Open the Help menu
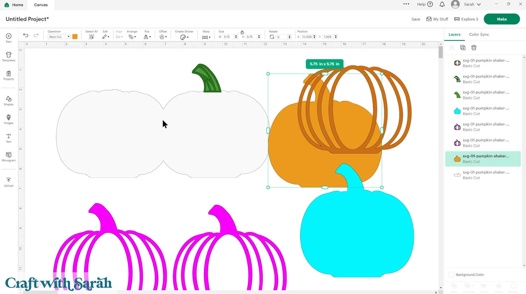Image resolution: width=526 pixels, height=294 pixels. [x=425, y=5]
